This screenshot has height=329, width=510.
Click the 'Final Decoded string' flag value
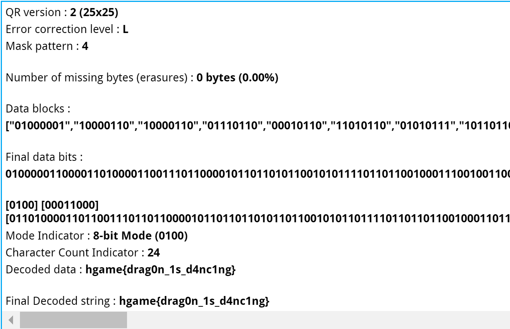[x=194, y=301]
